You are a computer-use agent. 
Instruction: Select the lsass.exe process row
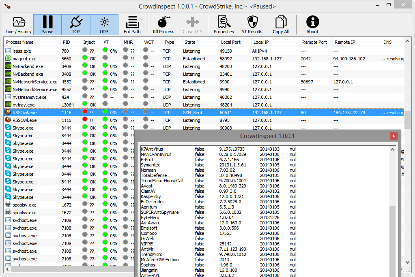(x=22, y=51)
